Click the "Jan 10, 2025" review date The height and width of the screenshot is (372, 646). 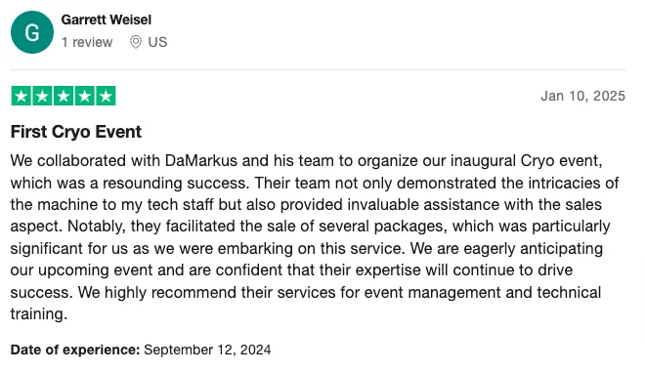tap(583, 96)
